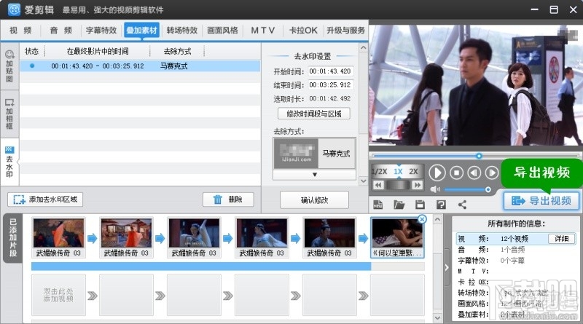Open the MTV tab
This screenshot has height=324, width=583.
(263, 31)
